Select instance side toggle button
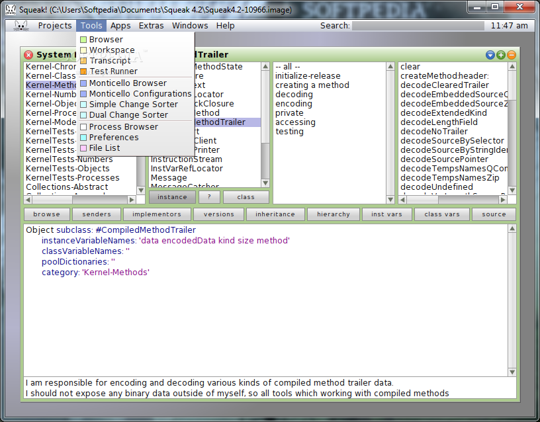This screenshot has width=540, height=422. [172, 197]
